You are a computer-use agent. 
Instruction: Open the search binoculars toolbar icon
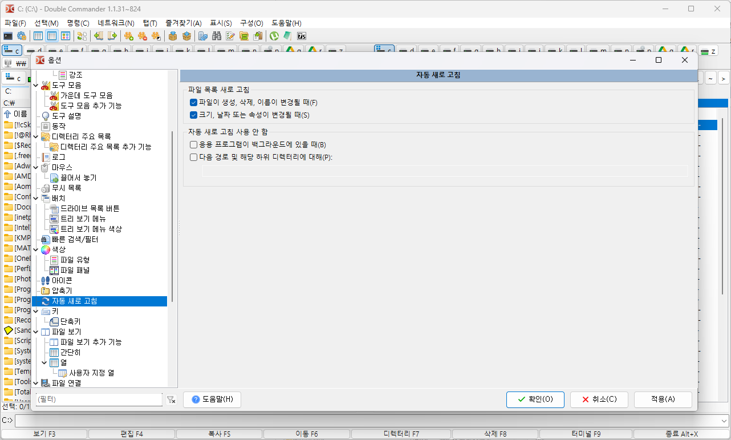(217, 36)
